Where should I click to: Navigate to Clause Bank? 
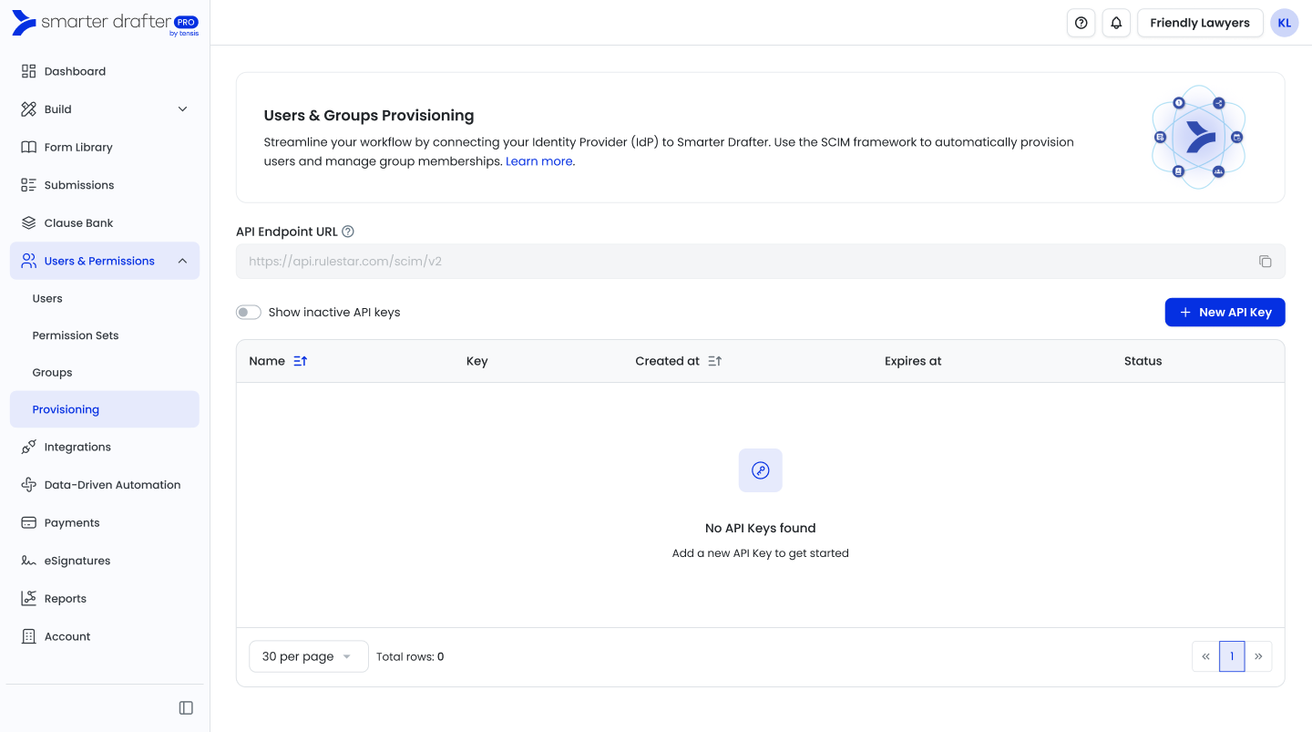[78, 222]
